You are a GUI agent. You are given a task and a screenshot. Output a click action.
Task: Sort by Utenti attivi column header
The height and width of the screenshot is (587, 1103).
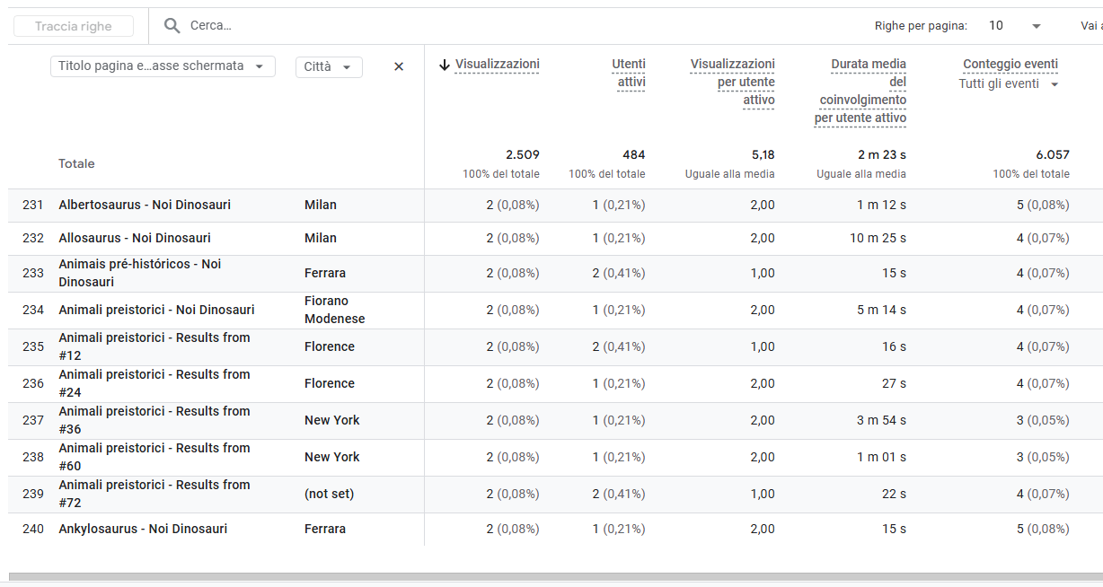pyautogui.click(x=629, y=74)
